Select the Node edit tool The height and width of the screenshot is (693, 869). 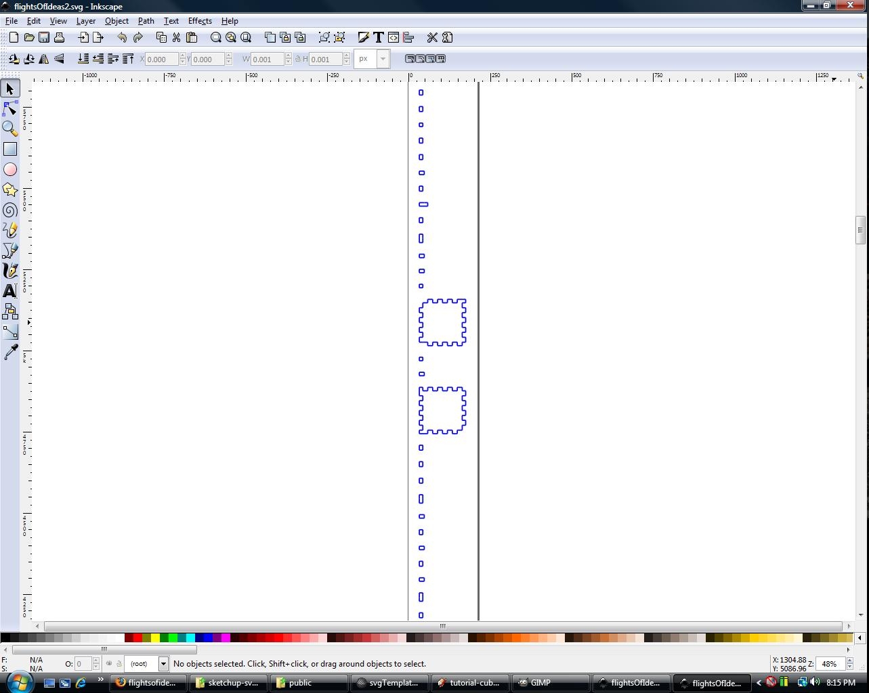[10, 108]
